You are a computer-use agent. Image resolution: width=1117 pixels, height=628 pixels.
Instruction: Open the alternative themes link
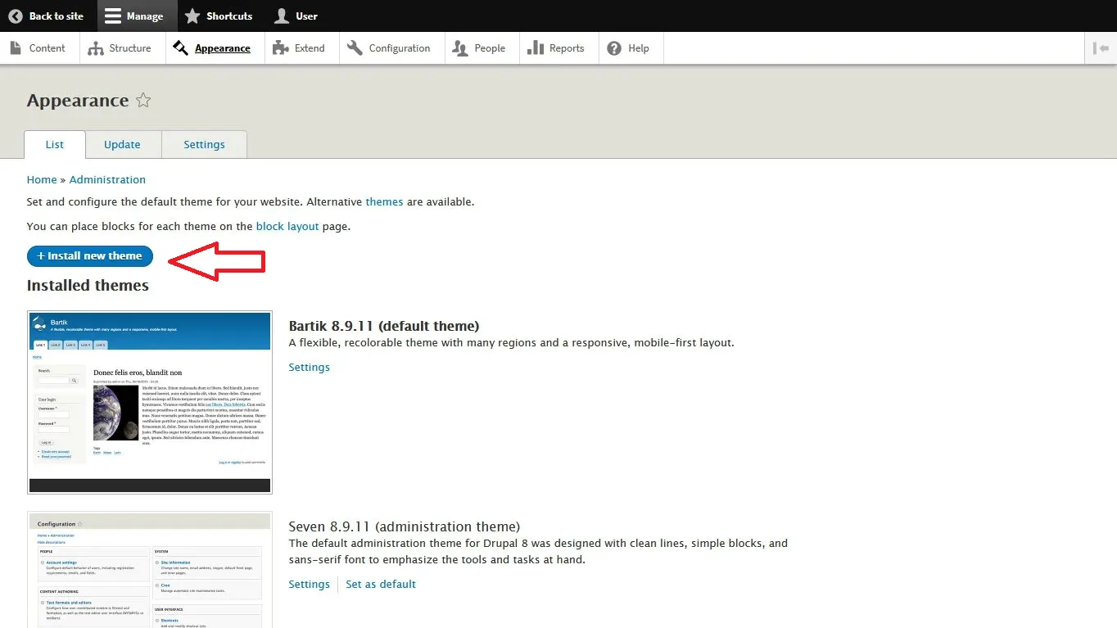[384, 201]
